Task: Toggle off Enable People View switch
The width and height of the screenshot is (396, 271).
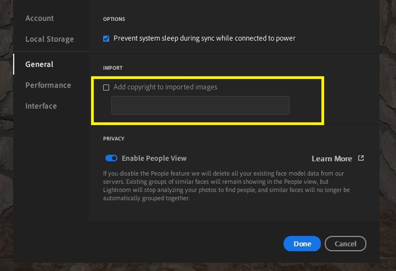Action: pyautogui.click(x=111, y=158)
